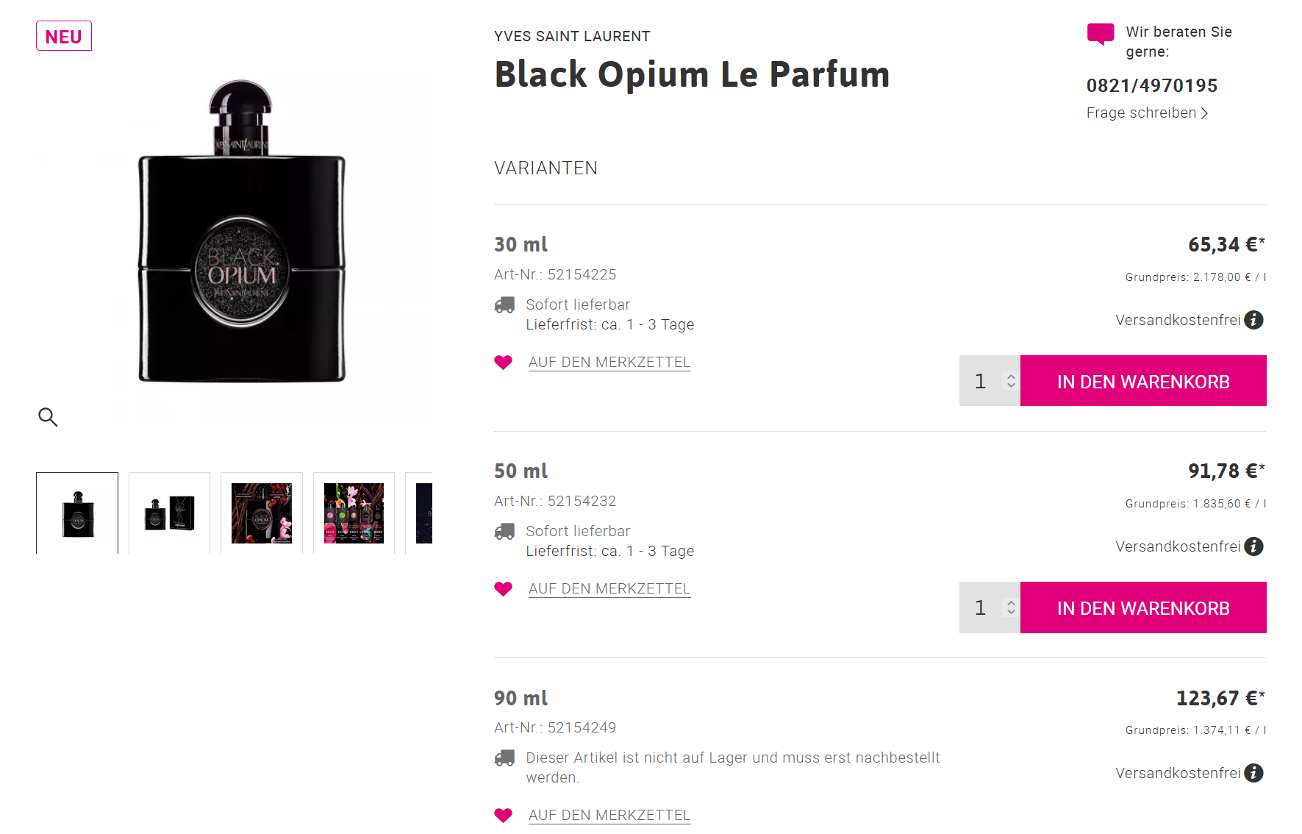The image size is (1302, 834).
Task: Click the main Black Opium bottle image
Action: (x=242, y=232)
